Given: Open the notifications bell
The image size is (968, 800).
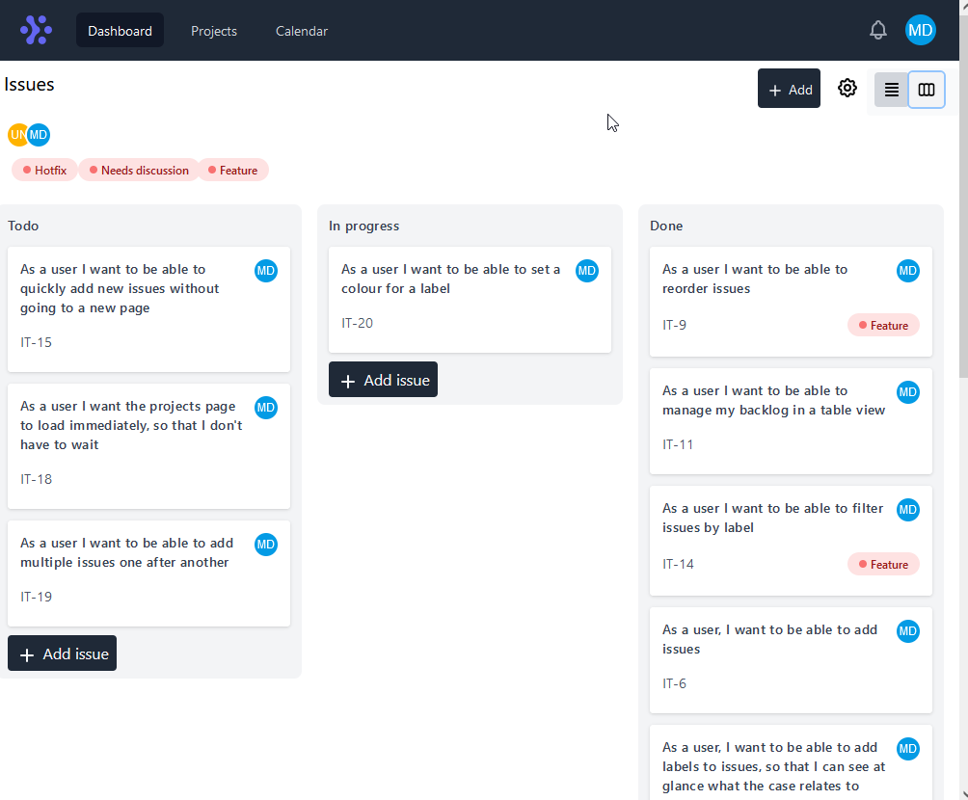Looking at the screenshot, I should coord(878,30).
